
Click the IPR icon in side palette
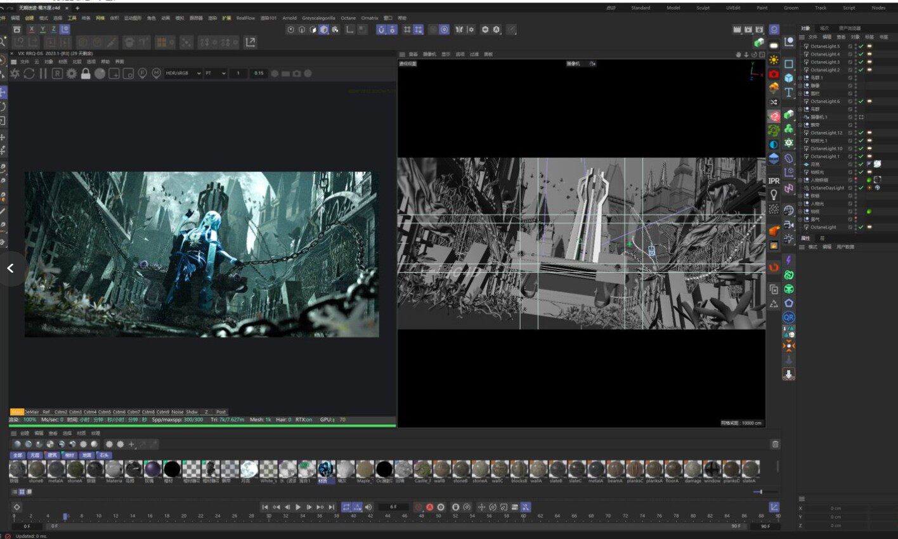point(774,181)
